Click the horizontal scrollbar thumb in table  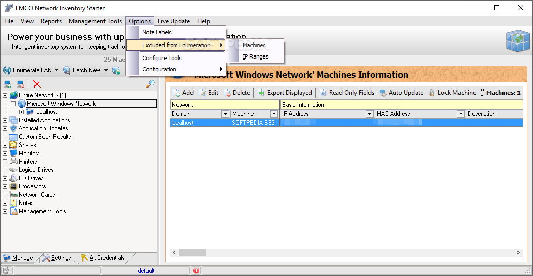[193, 253]
